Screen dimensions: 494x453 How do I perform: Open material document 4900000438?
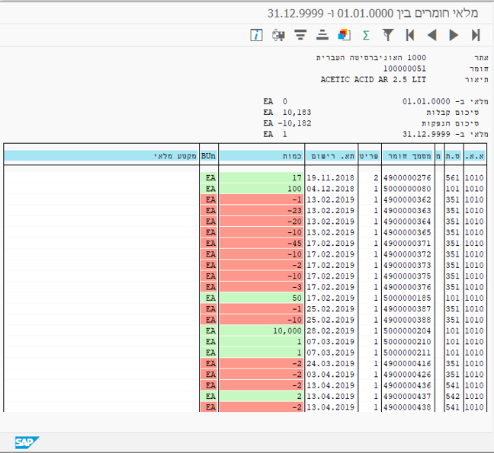point(407,407)
